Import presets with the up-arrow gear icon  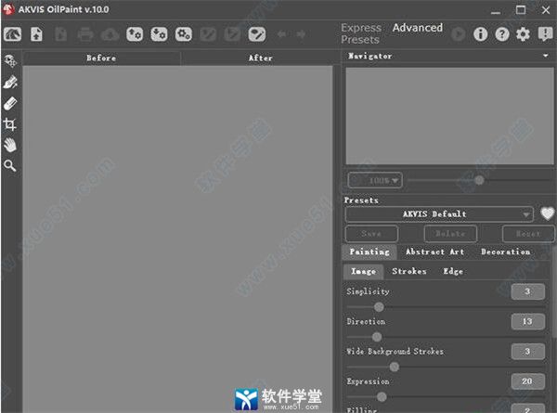click(135, 34)
